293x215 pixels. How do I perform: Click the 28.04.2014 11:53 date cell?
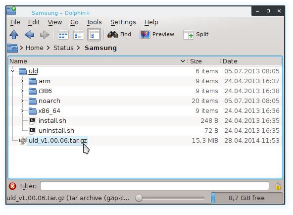[x=252, y=141]
